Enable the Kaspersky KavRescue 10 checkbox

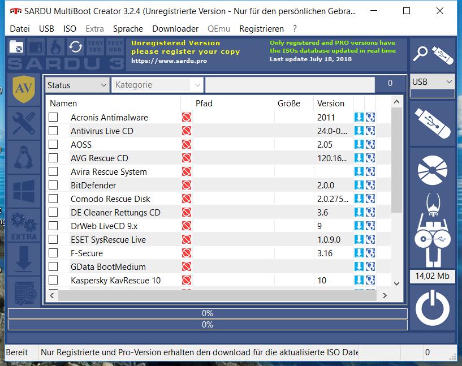point(53,280)
